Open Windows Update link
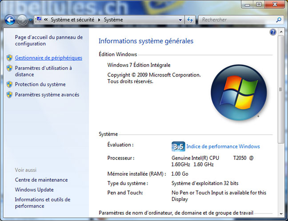The width and height of the screenshot is (288, 221). [x=34, y=189]
